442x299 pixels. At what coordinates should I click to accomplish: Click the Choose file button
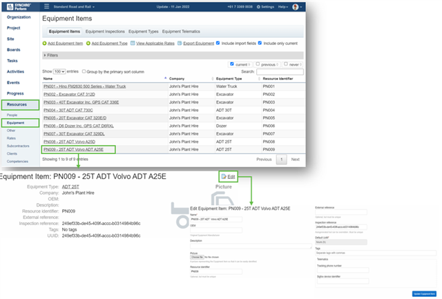(x=197, y=257)
